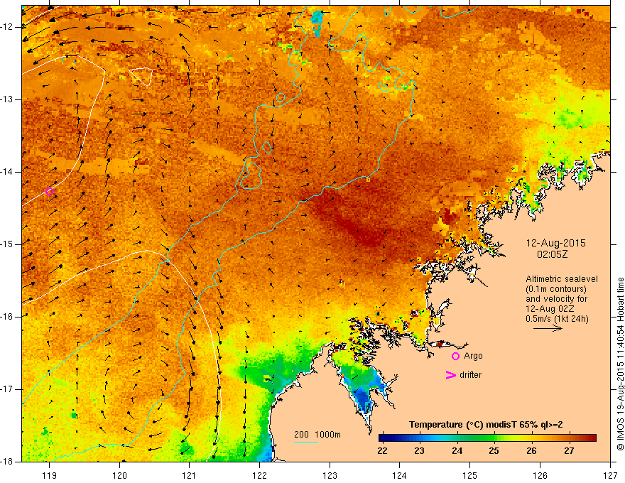Image resolution: width=625 pixels, height=483 pixels.
Task: Click the '22' colorbar value
Action: coord(382,451)
